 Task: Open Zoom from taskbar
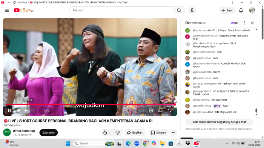pos(137,143)
